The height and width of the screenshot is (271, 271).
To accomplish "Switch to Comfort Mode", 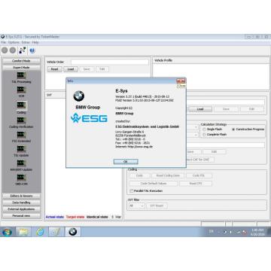I will click(21, 61).
